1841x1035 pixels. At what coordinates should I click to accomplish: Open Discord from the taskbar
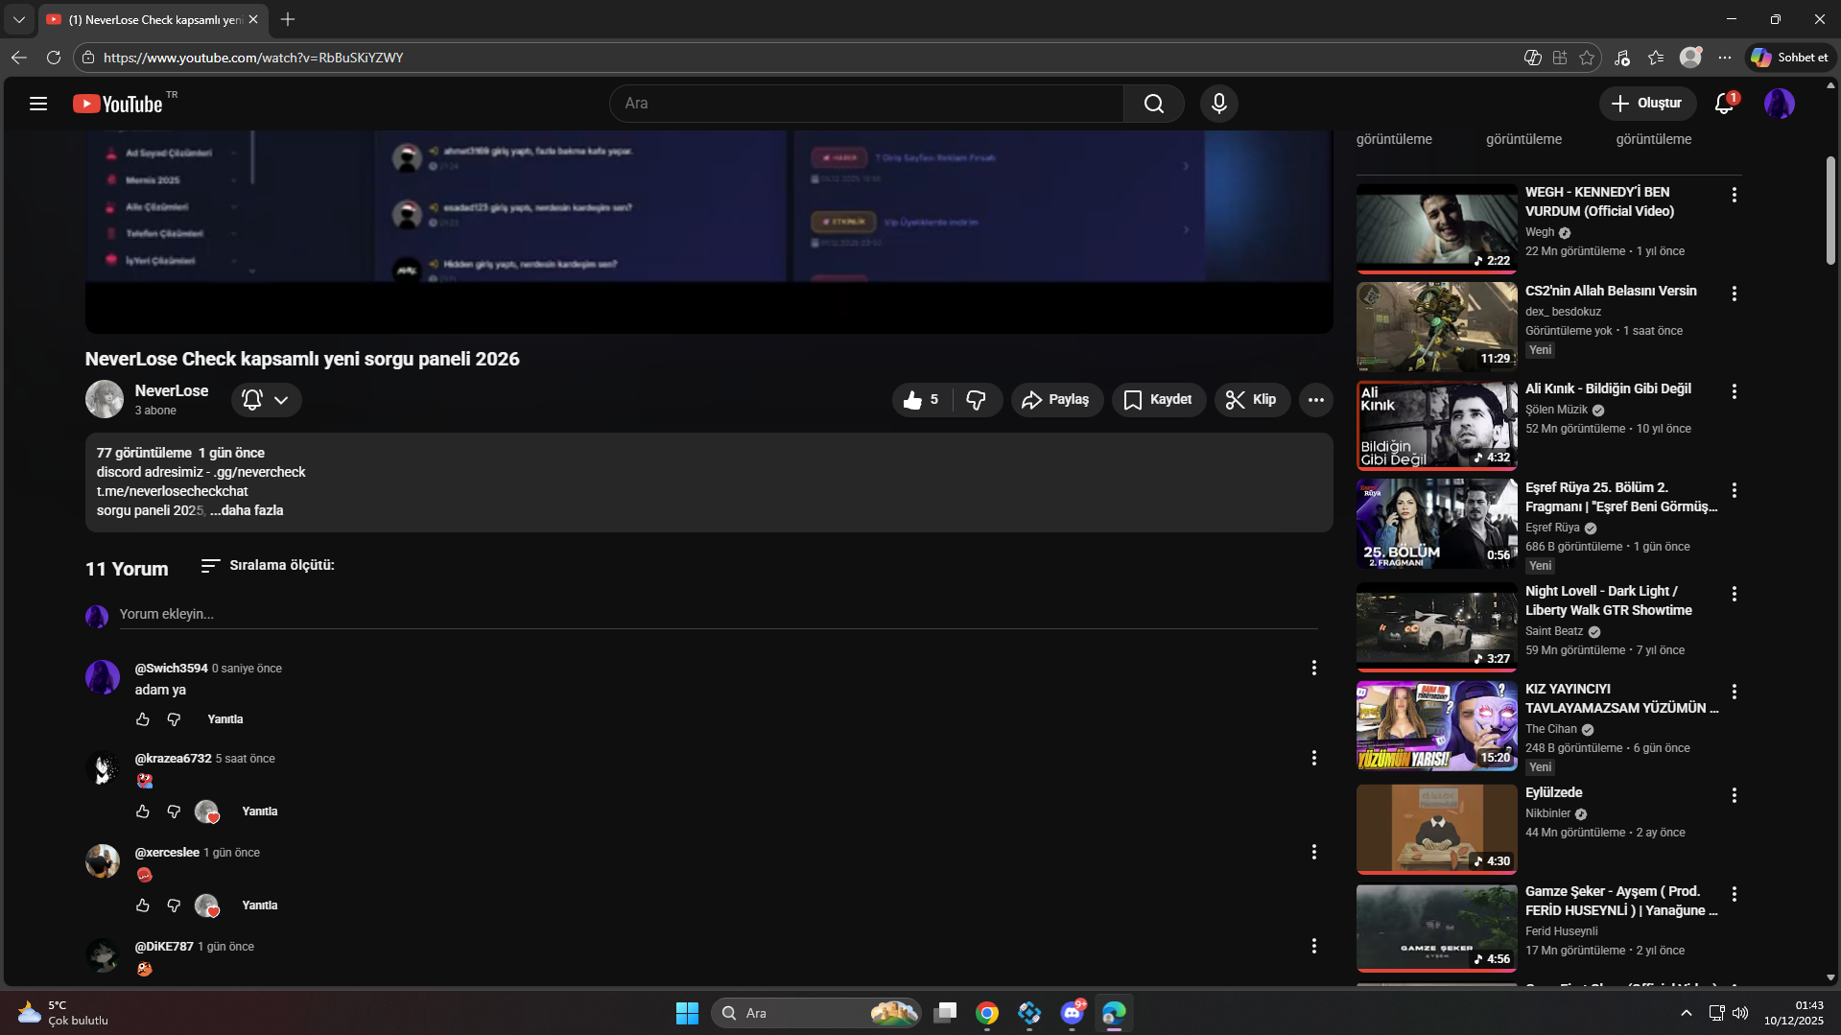(x=1072, y=1013)
